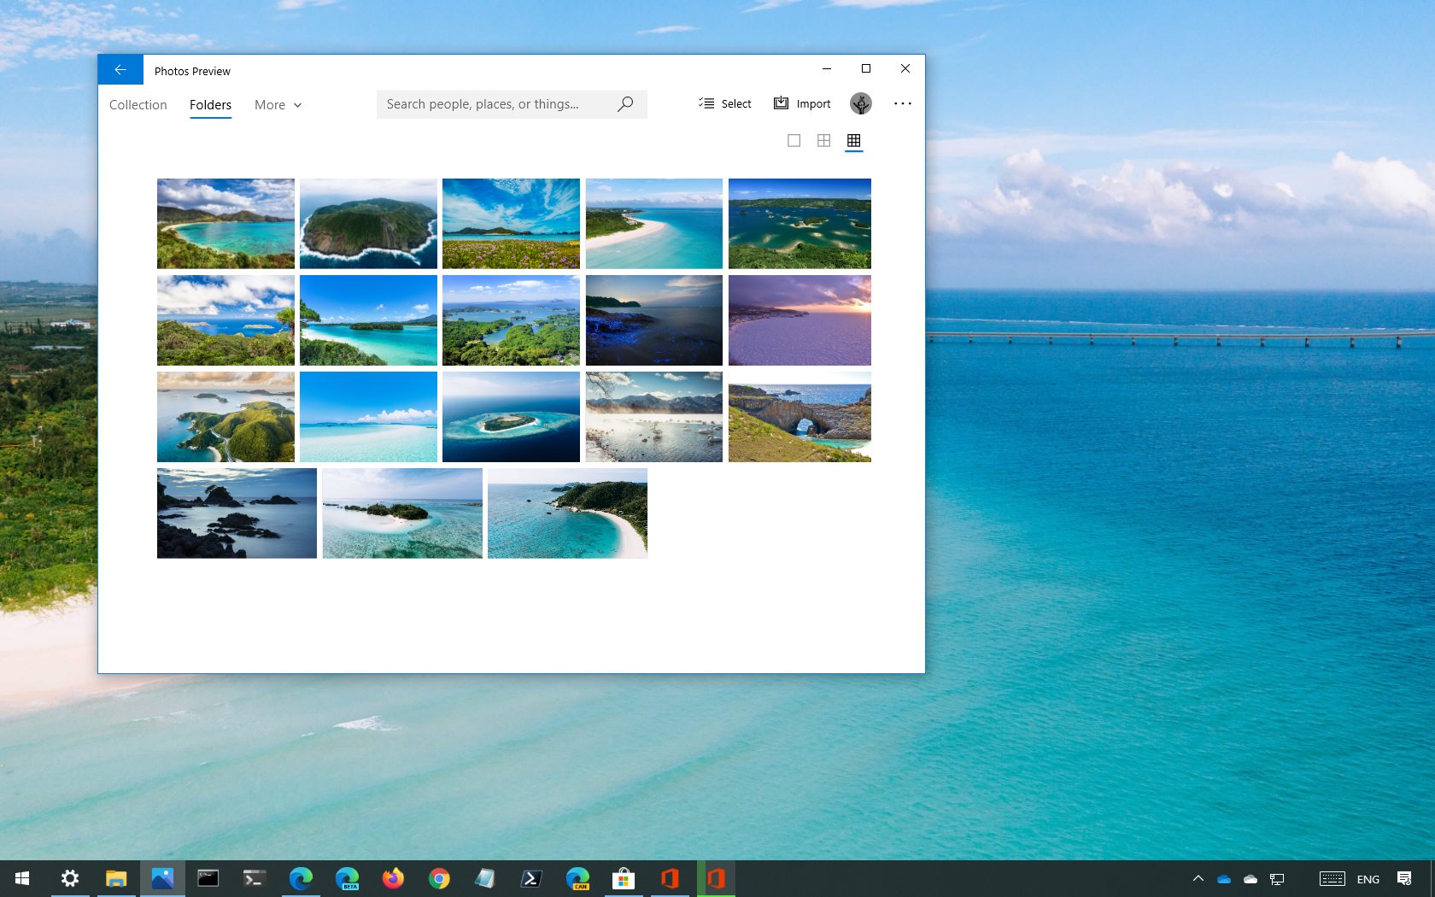Open the snowy mountains misty lake photo
This screenshot has height=897, width=1435.
click(654, 417)
